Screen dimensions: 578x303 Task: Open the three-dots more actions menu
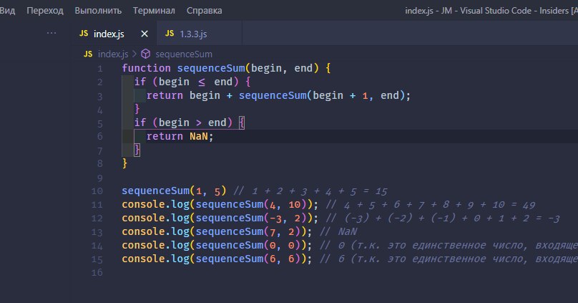tap(52, 33)
